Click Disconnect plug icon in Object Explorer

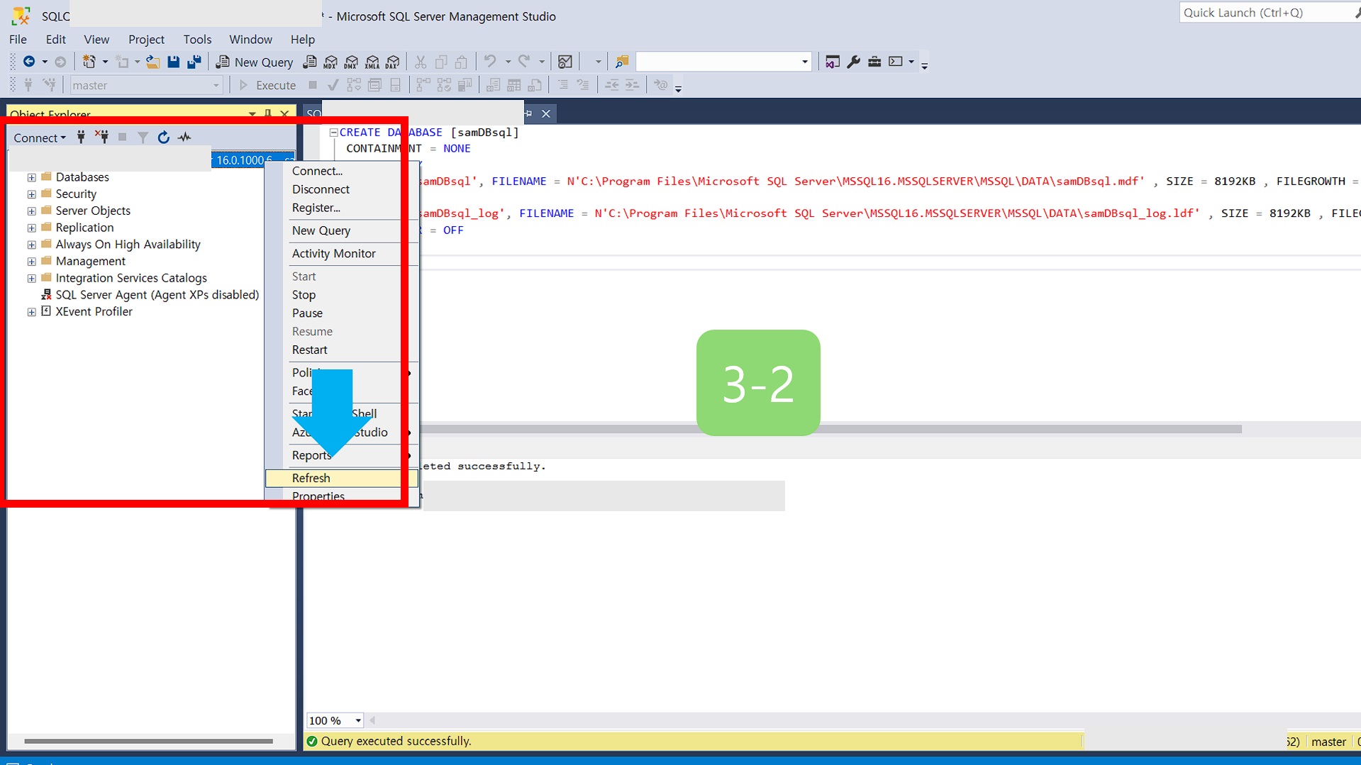[x=102, y=137]
